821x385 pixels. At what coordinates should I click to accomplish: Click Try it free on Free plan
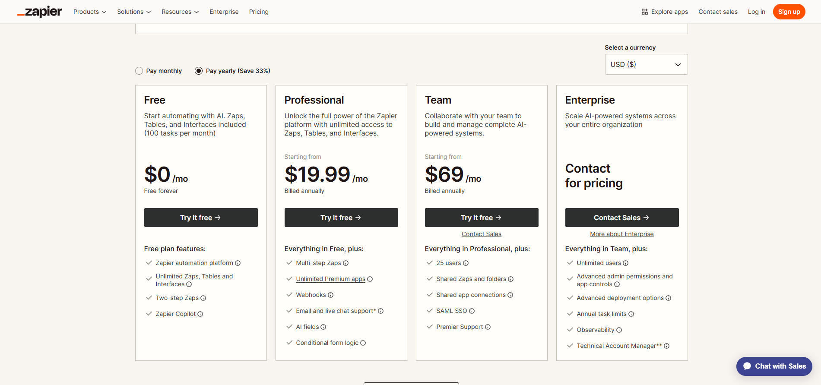point(201,218)
